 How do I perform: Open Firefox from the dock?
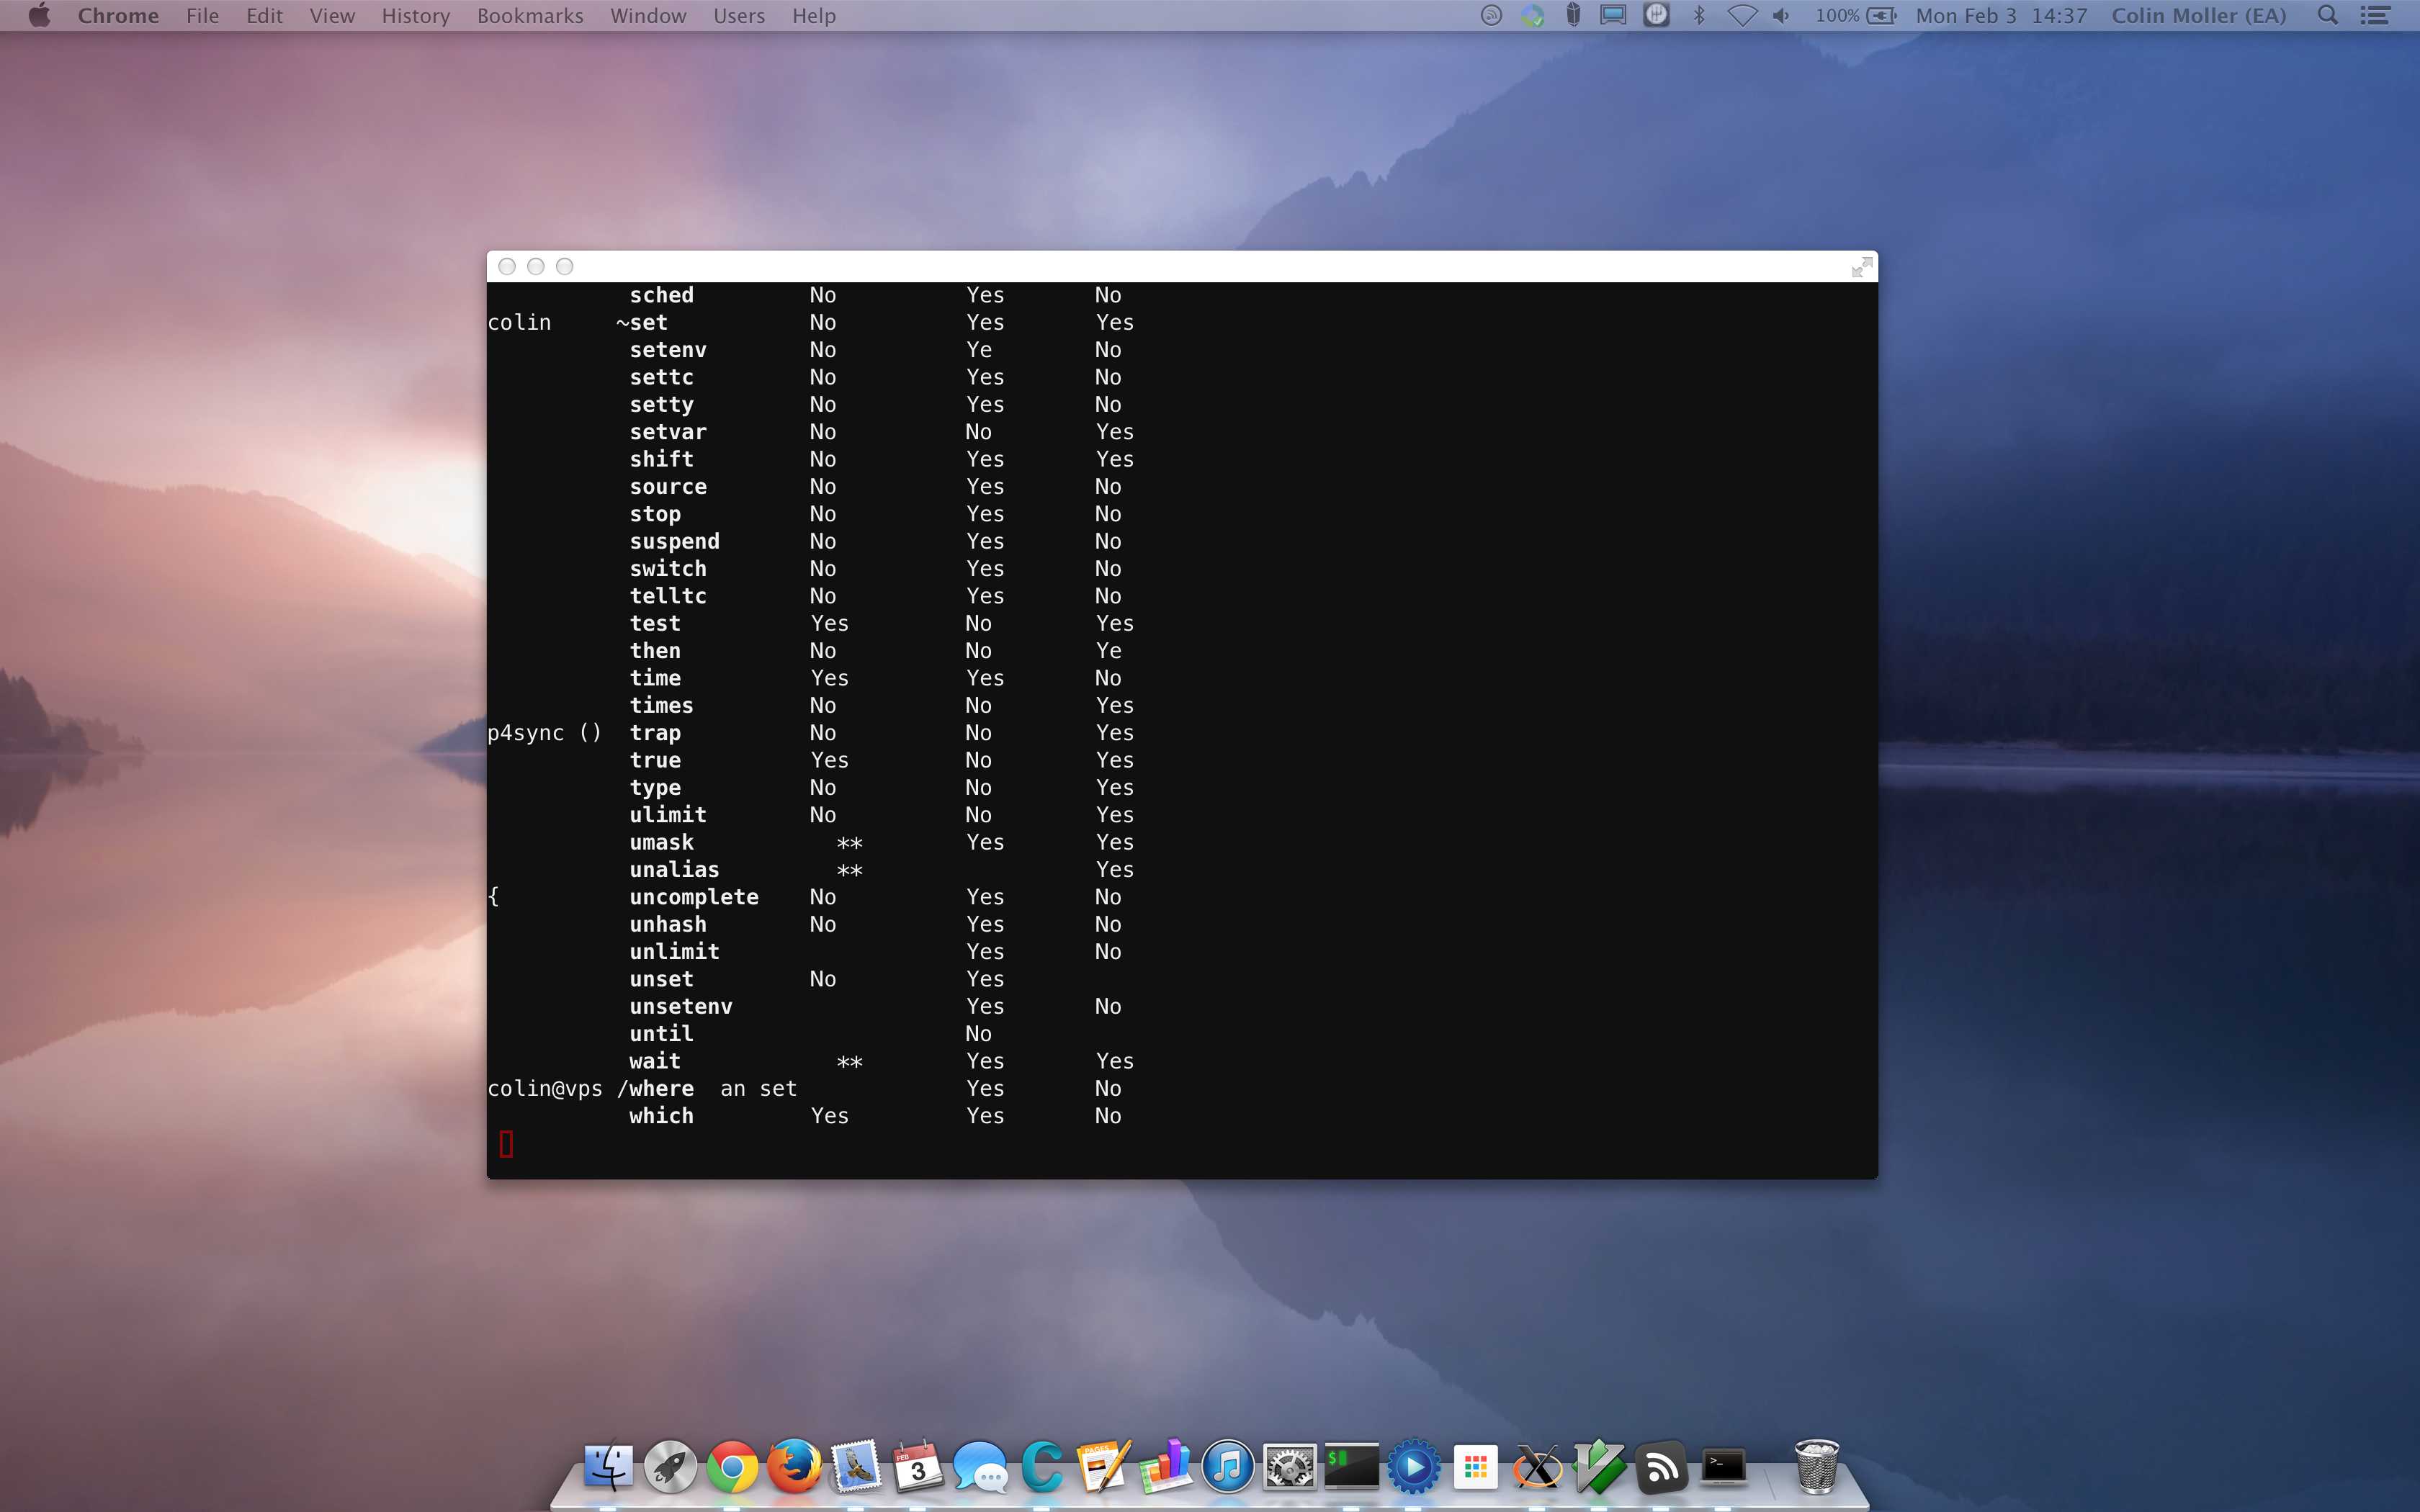[x=794, y=1467]
